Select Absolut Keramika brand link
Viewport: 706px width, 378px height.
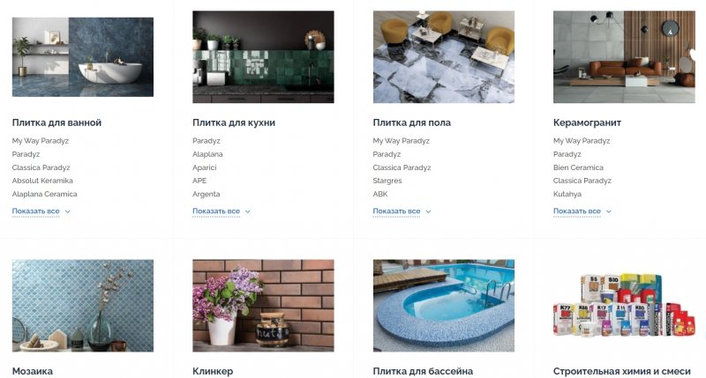(x=42, y=181)
